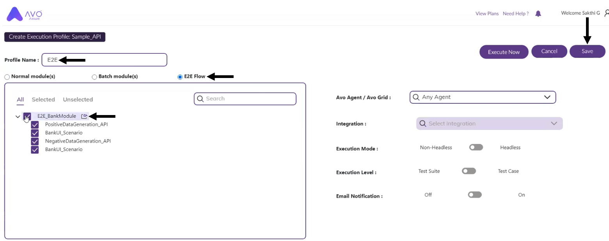Image resolution: width=609 pixels, height=241 pixels.
Task: Click the Profile Name input field
Action: click(x=105, y=60)
